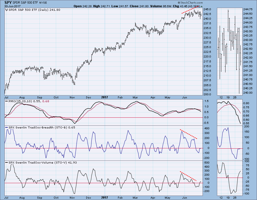Click the 'Open 242.28' value
This screenshot has width=257, height=200.
point(83,6)
